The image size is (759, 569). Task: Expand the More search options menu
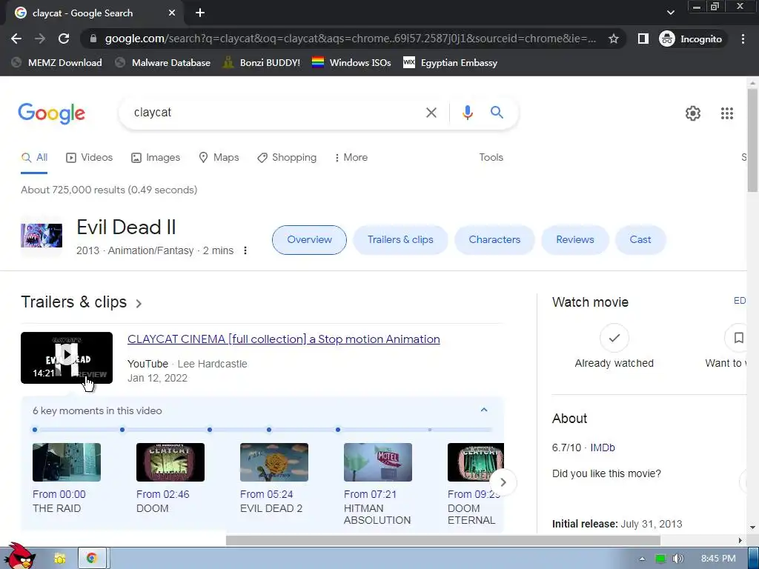coord(351,157)
